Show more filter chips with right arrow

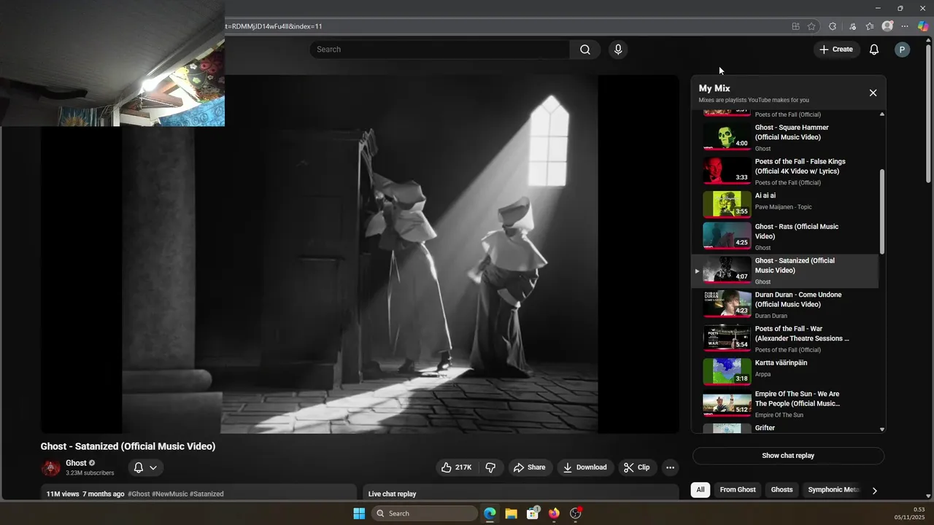874,491
